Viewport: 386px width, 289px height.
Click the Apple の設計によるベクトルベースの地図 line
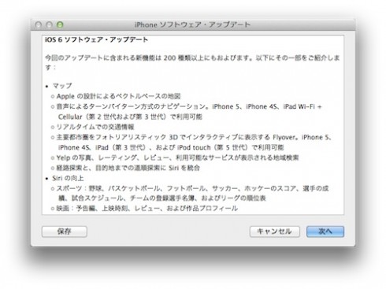click(x=118, y=96)
